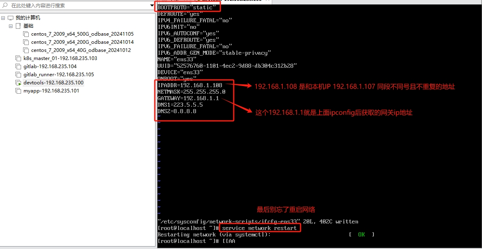Select centos_7_2009_x64_500G_odbase_20241105 VM

pyautogui.click(x=82, y=34)
